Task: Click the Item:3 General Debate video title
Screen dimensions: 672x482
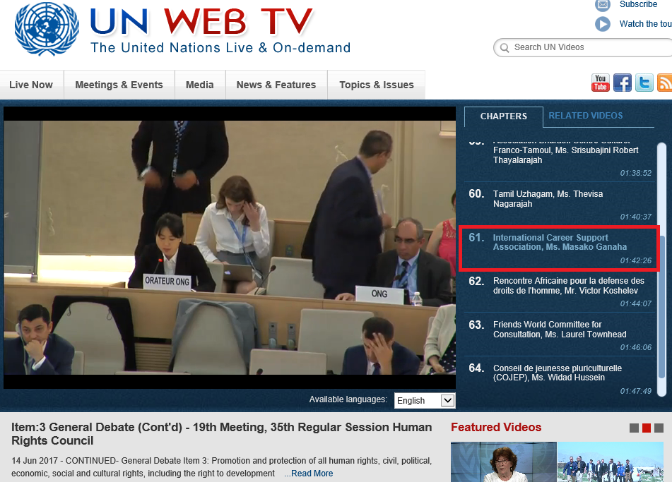Action: (222, 433)
